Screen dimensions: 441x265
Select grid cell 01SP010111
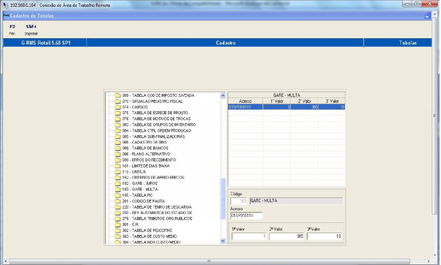pos(245,107)
